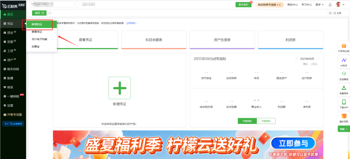
Task: Open 账簿 in the sidebar
Action: point(13,78)
